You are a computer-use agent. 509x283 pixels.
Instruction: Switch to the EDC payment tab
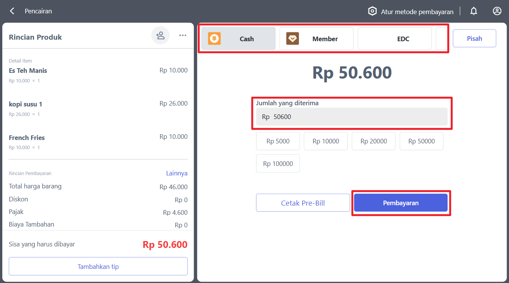(395, 39)
